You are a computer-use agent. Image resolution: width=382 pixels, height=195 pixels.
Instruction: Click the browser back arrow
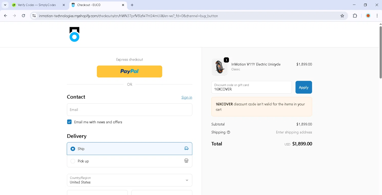pyautogui.click(x=6, y=16)
